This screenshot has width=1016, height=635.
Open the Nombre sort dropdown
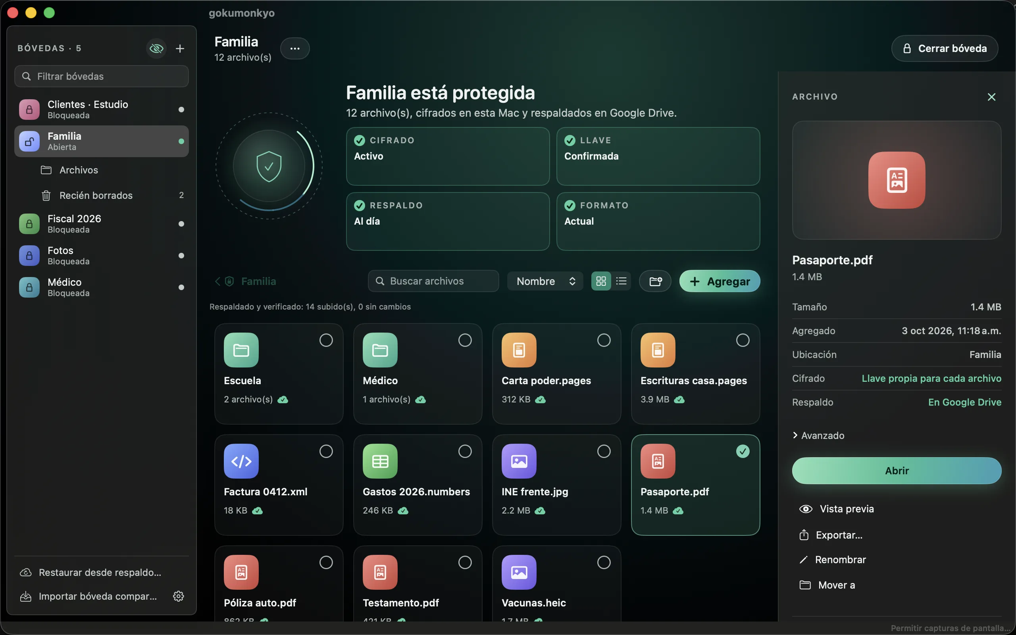545,281
